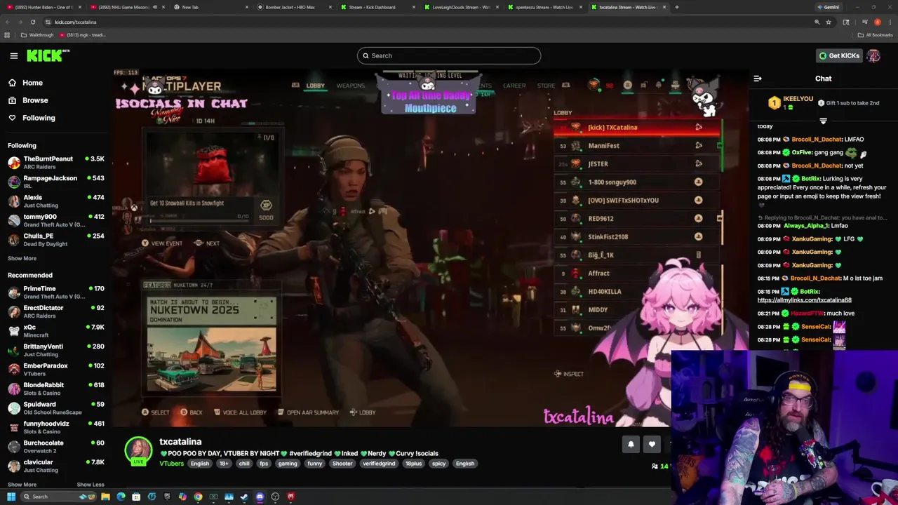Open the Browse page

coord(35,100)
